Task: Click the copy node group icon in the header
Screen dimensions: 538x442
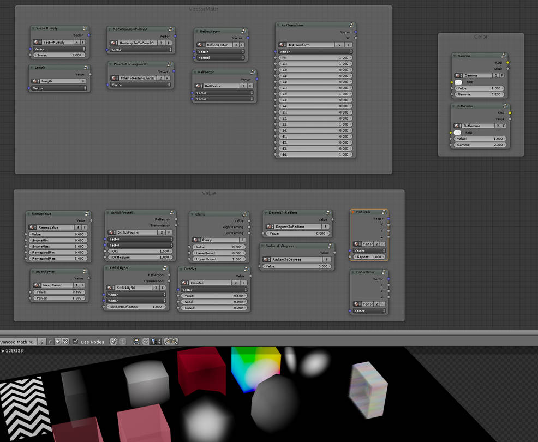Action: 168,342
